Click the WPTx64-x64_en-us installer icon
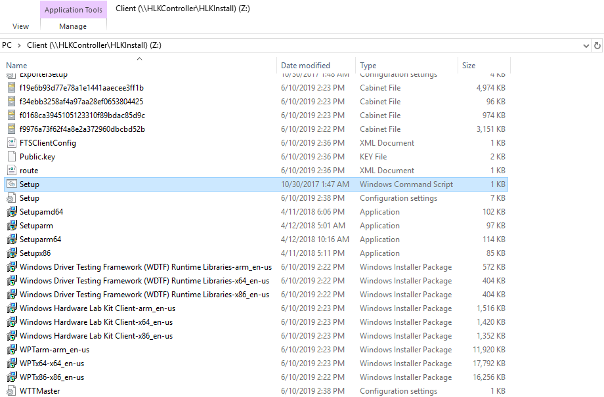604x397 pixels. coord(12,364)
